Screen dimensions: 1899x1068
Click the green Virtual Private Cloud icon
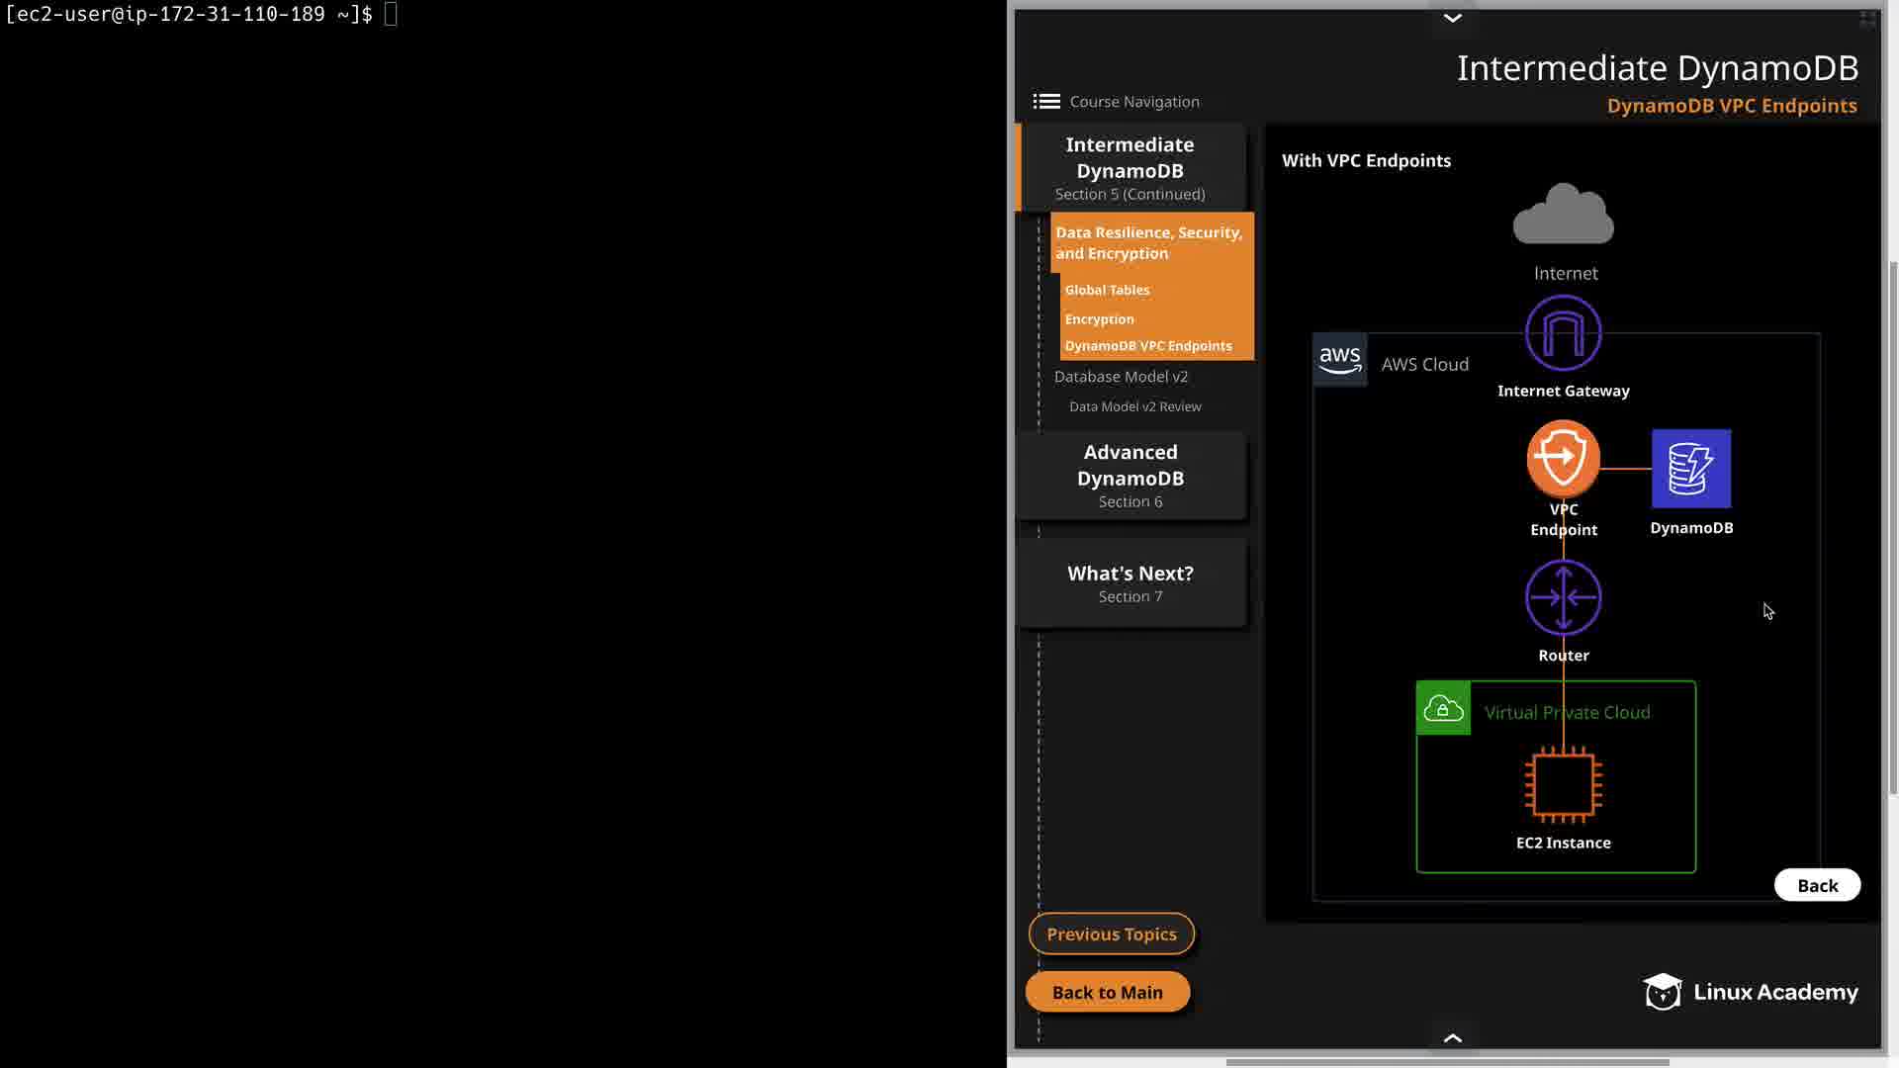[x=1443, y=709]
